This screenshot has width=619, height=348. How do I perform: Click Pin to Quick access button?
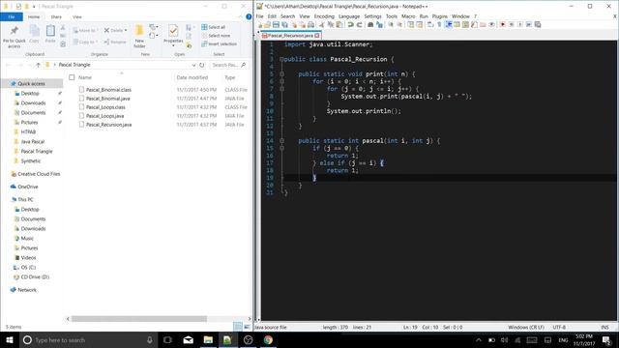[x=14, y=37]
